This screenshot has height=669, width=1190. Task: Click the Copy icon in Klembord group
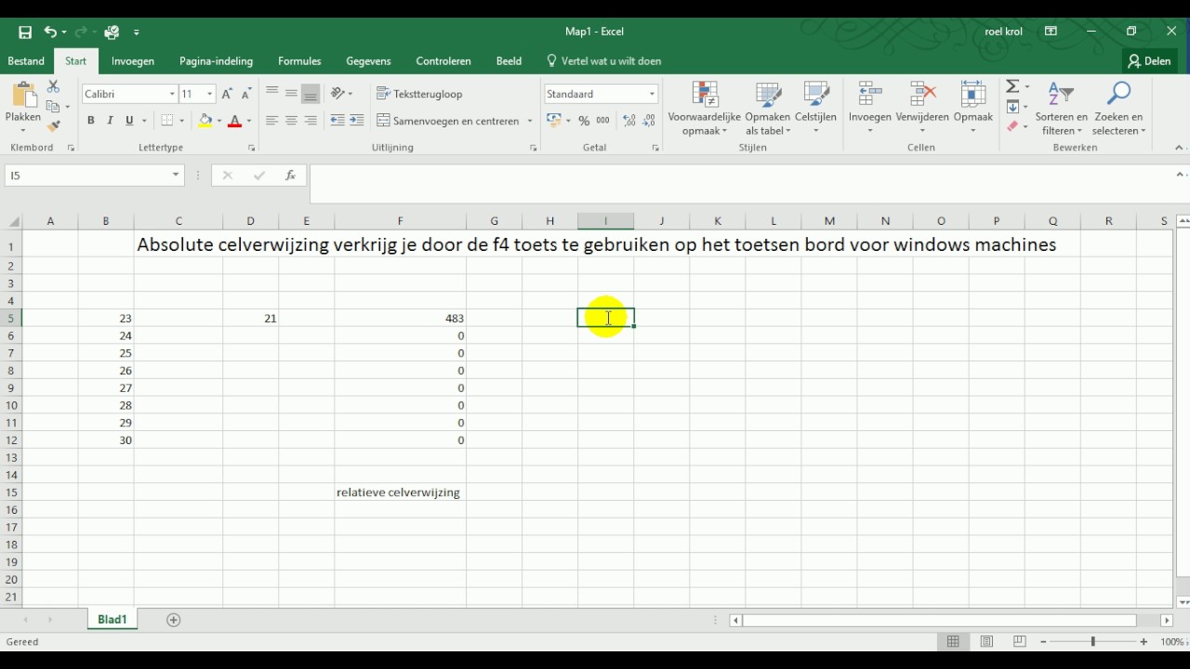tap(53, 106)
